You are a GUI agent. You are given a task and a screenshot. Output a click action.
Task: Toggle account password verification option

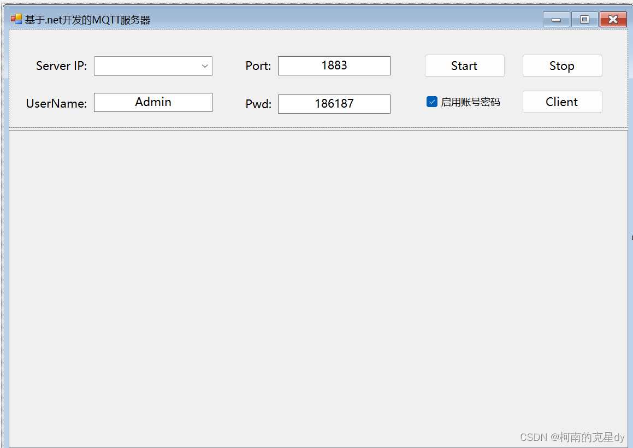(x=432, y=101)
